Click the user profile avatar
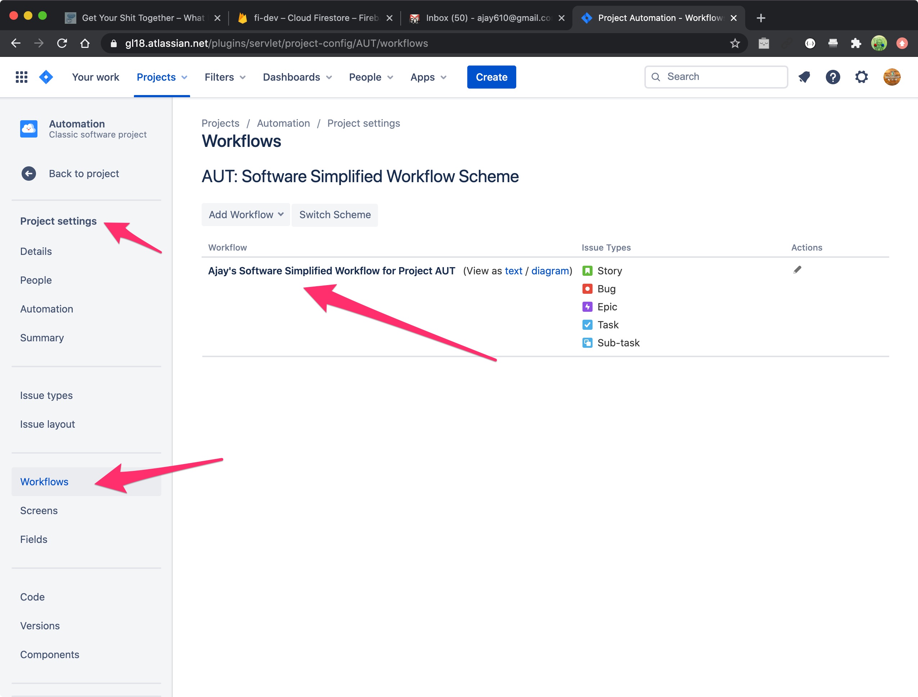This screenshot has width=918, height=697. click(891, 77)
